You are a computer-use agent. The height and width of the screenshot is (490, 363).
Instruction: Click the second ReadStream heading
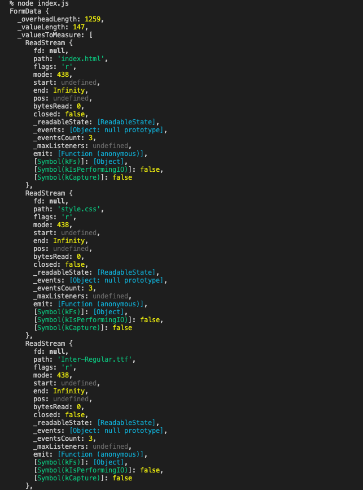[45, 193]
